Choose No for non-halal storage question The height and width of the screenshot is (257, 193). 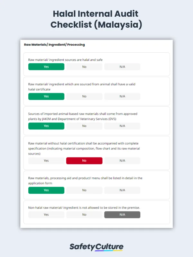point(84,215)
